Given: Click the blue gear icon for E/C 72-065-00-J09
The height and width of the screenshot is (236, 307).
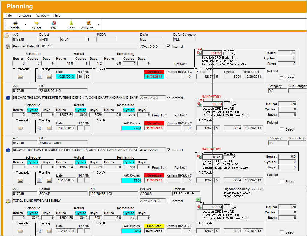Looking at the screenshot, I should coord(8,150).
